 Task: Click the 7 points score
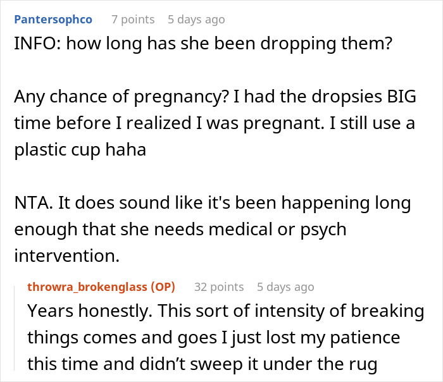132,20
